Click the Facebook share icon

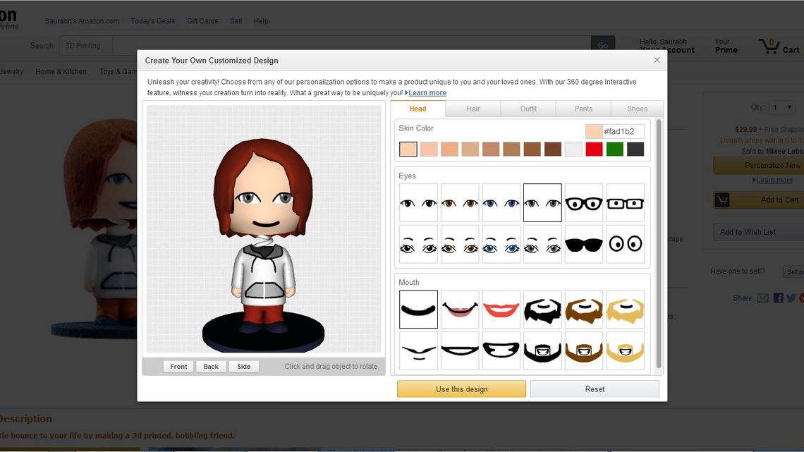click(778, 298)
